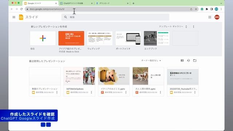Go forward in browser history

coord(16,9)
